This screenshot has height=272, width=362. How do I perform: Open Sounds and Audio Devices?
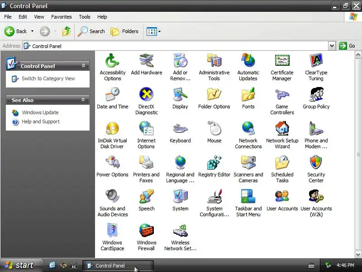click(x=112, y=203)
